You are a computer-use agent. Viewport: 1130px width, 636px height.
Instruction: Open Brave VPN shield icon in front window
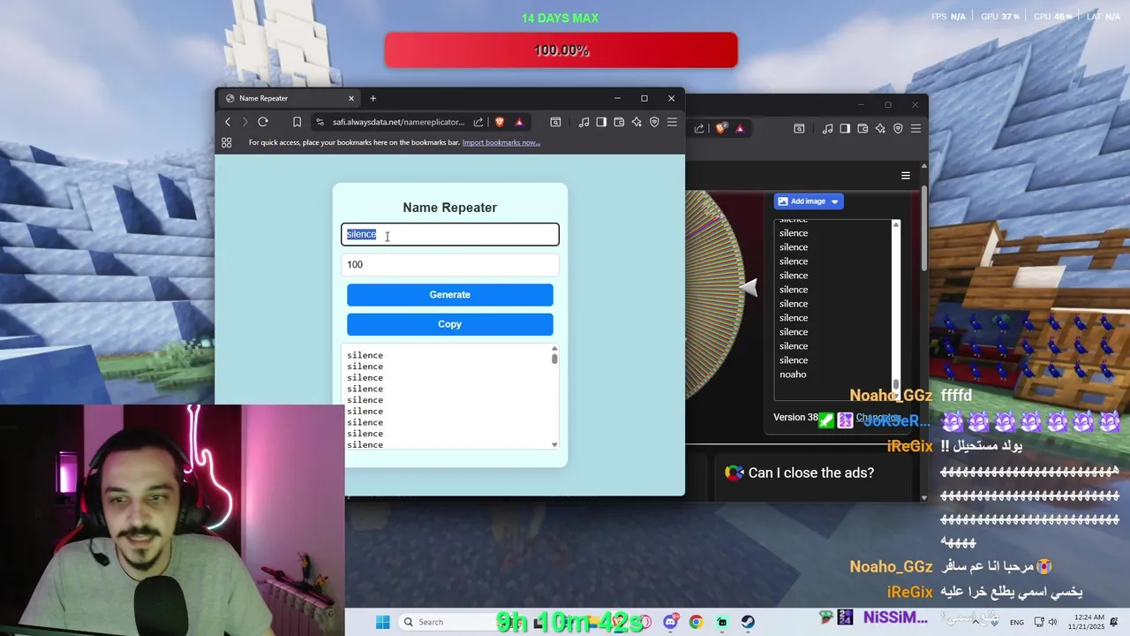(x=654, y=122)
